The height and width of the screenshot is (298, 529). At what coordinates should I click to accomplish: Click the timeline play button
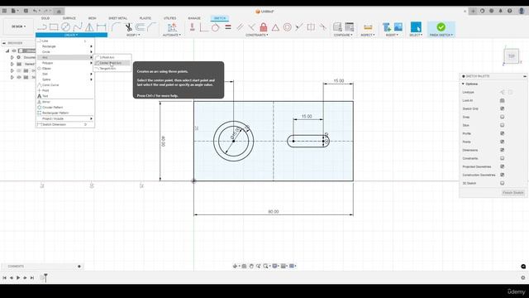click(x=18, y=278)
